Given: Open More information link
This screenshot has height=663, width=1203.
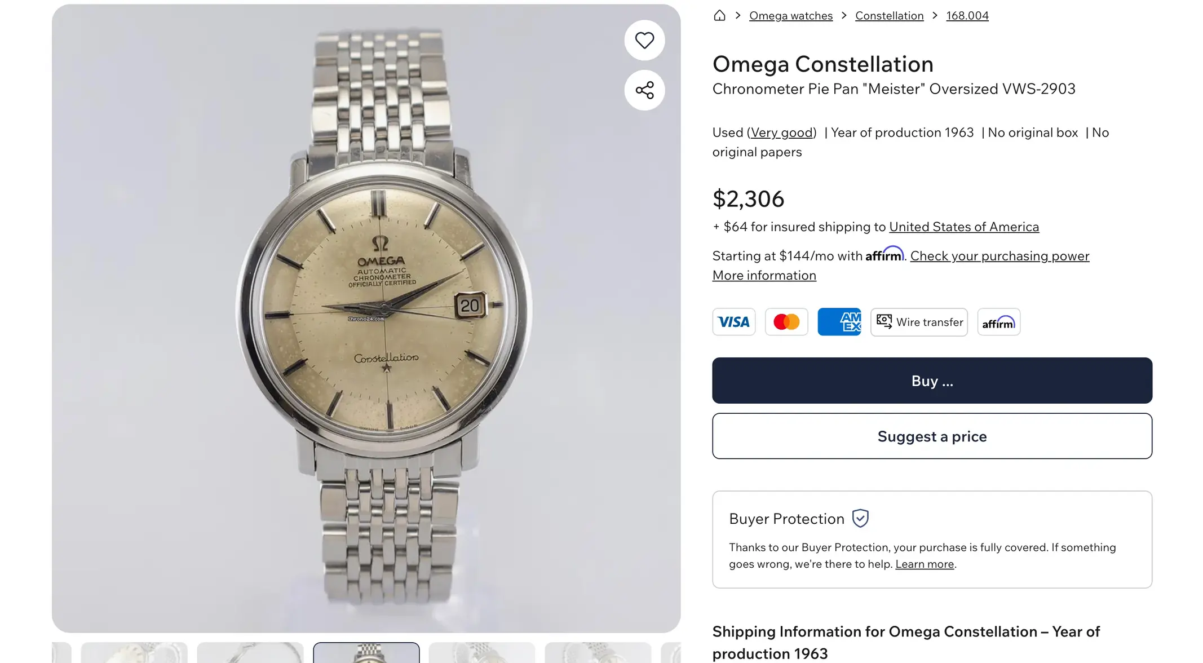Looking at the screenshot, I should (764, 275).
